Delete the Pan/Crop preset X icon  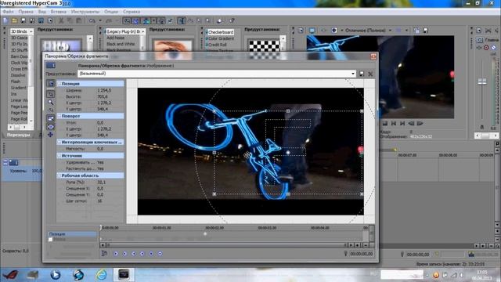pyautogui.click(x=370, y=74)
